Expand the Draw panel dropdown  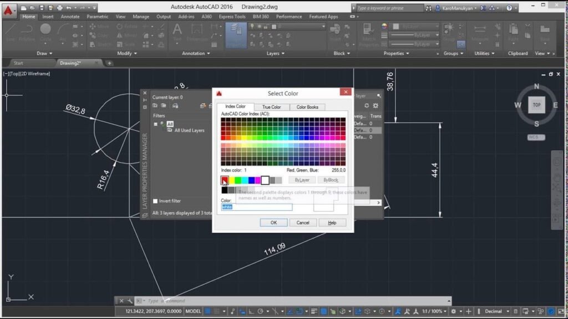click(x=44, y=54)
